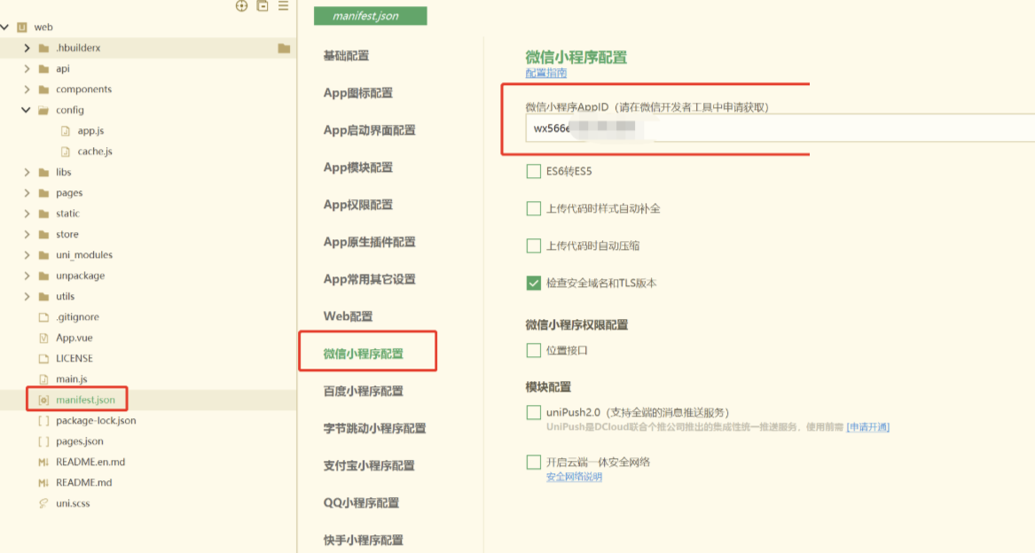Open the 配置指南 link

[546, 74]
